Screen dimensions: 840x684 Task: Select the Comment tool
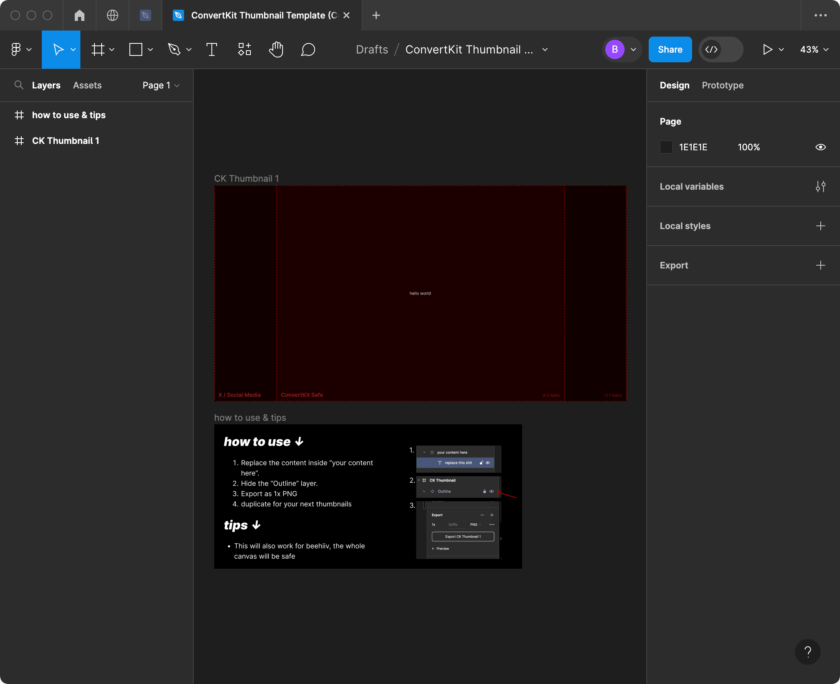click(x=308, y=49)
